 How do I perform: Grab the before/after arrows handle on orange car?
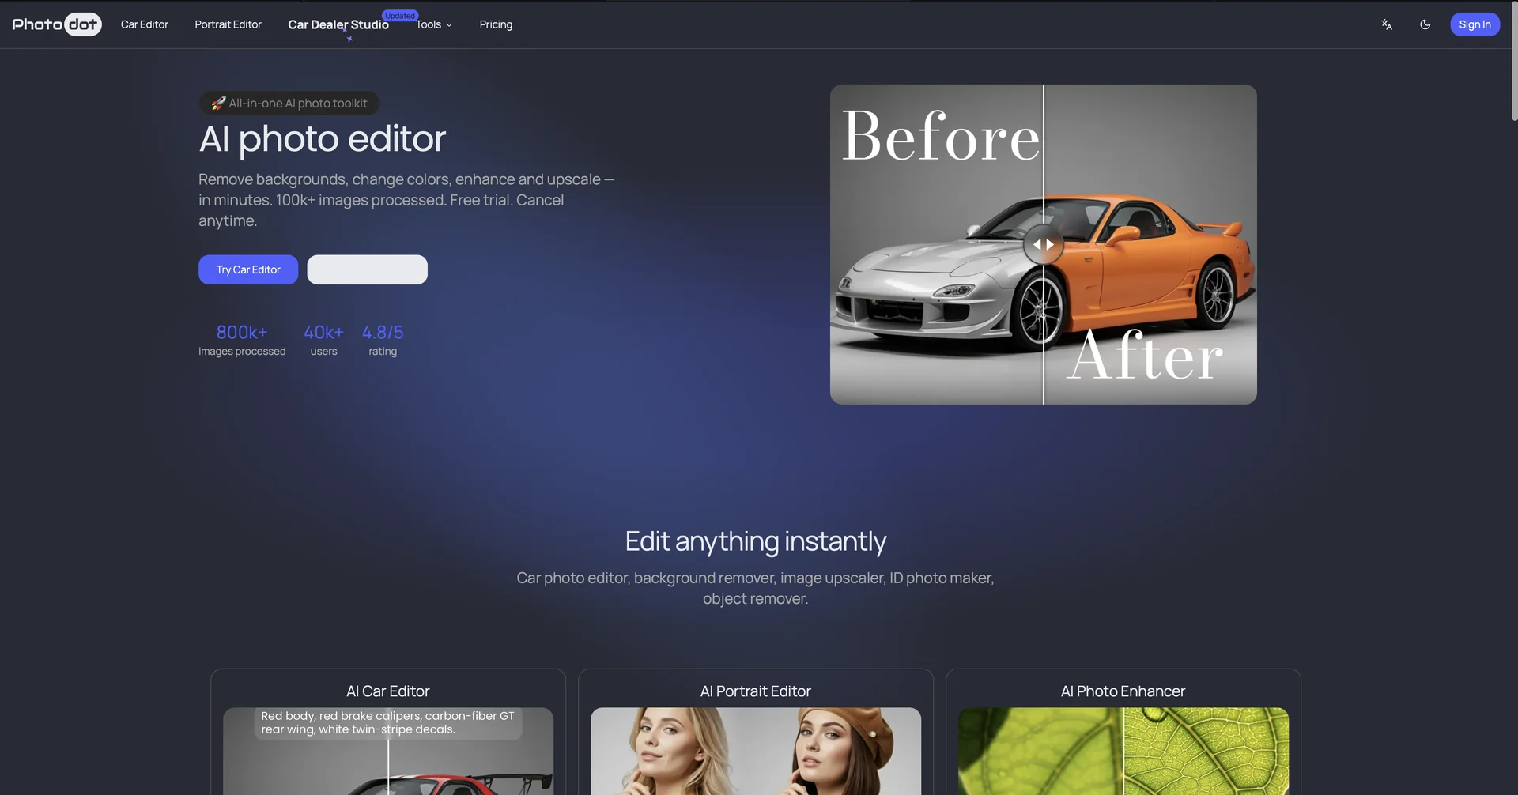tap(1043, 245)
